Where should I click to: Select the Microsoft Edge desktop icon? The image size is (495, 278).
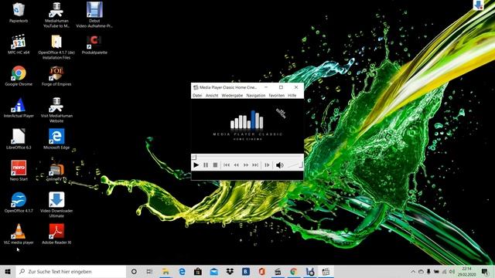click(56, 139)
